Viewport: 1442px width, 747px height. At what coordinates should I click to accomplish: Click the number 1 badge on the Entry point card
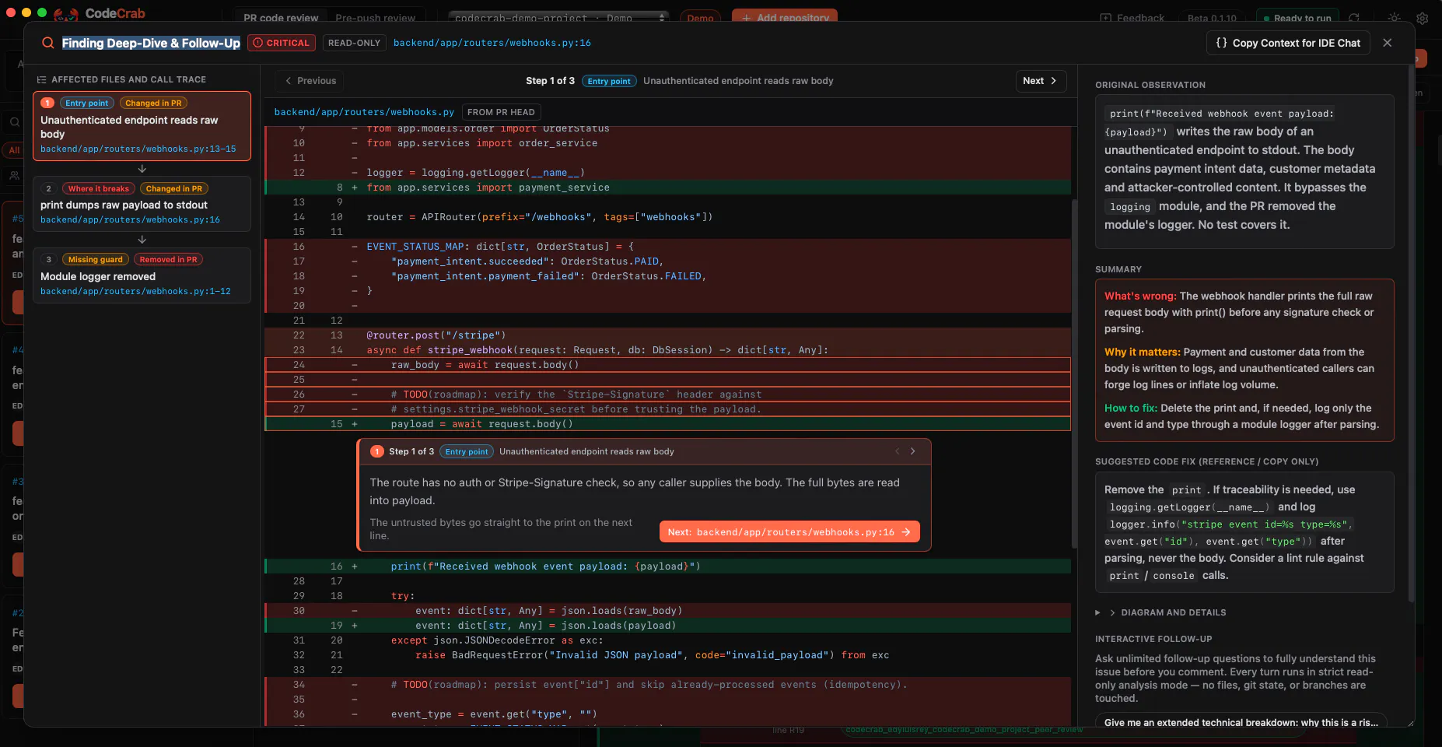tap(47, 103)
